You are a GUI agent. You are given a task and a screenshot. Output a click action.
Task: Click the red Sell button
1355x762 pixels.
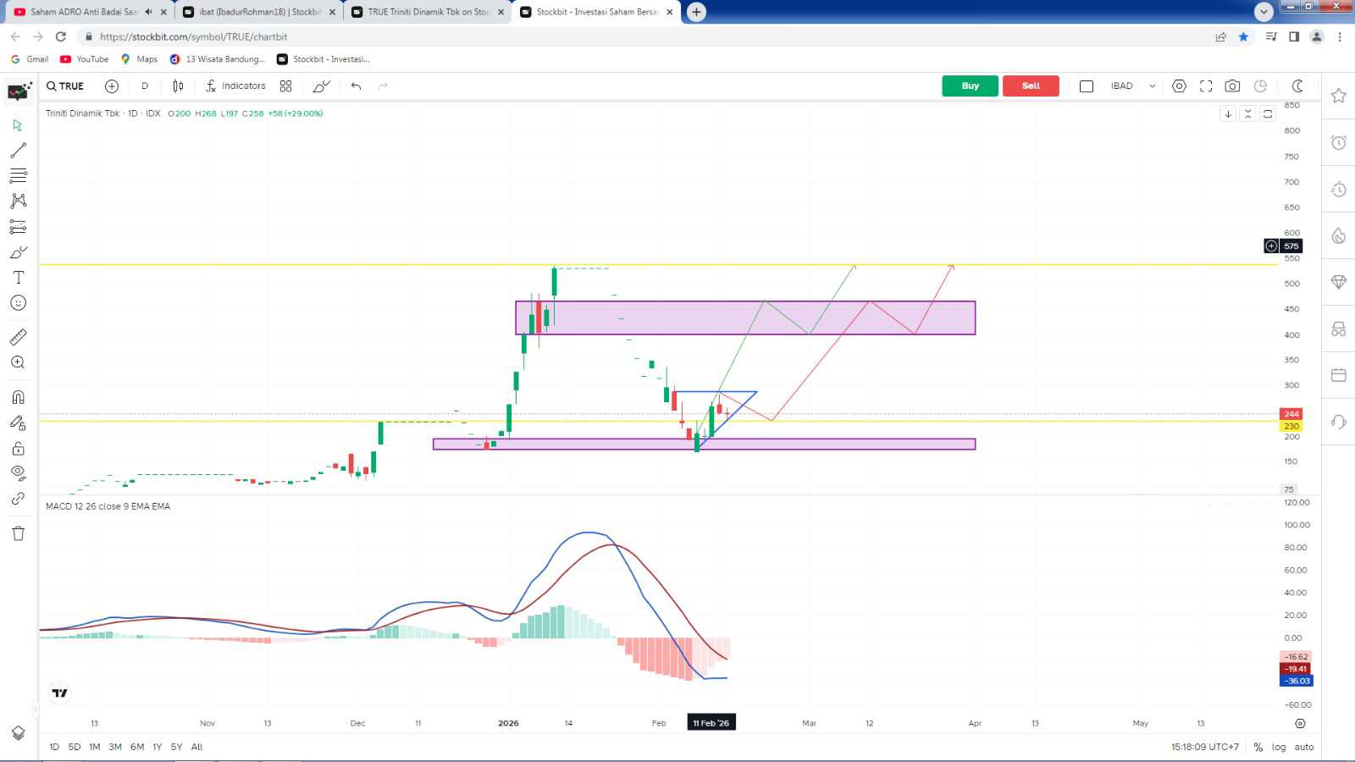click(1031, 86)
